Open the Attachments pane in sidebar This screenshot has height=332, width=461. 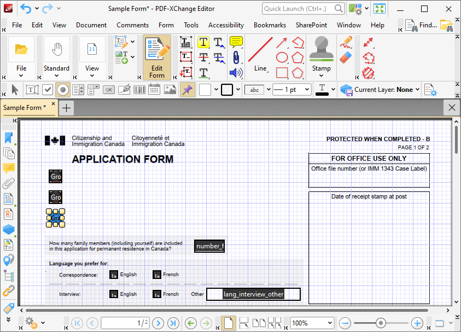(x=9, y=183)
